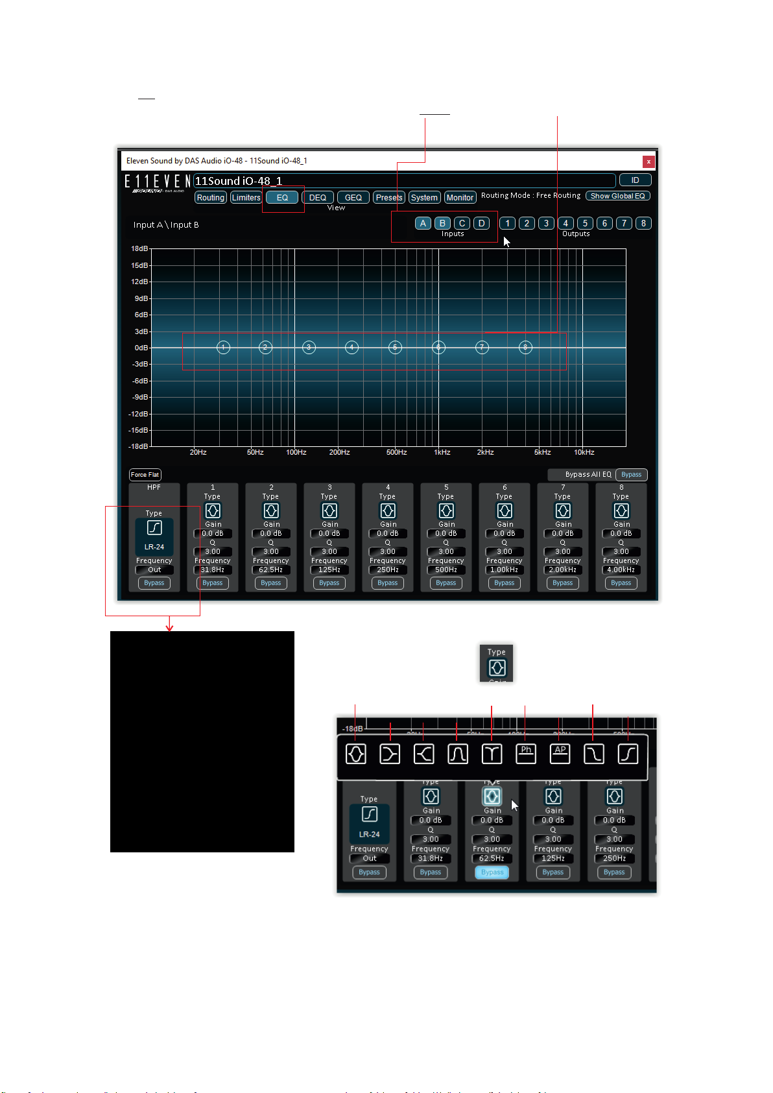Toggle Bypass All EQ button
The width and height of the screenshot is (773, 1093).
(x=632, y=475)
